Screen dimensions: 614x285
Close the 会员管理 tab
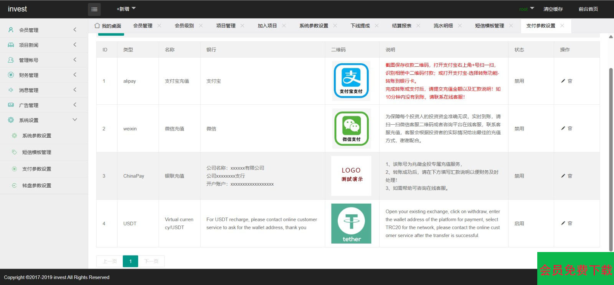tap(159, 26)
